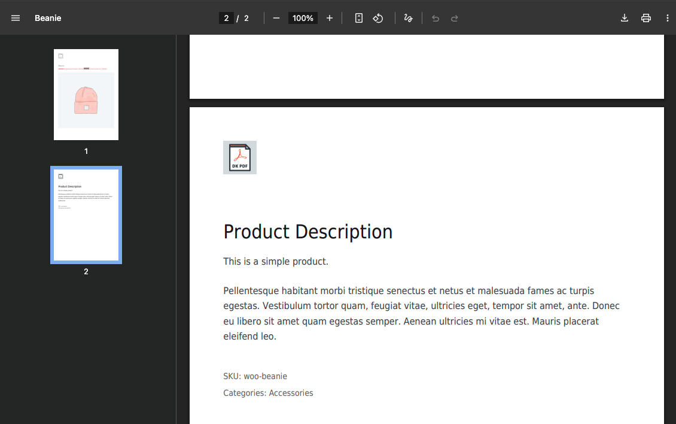Click the Beanie document title
Image resolution: width=676 pixels, height=424 pixels.
click(48, 18)
